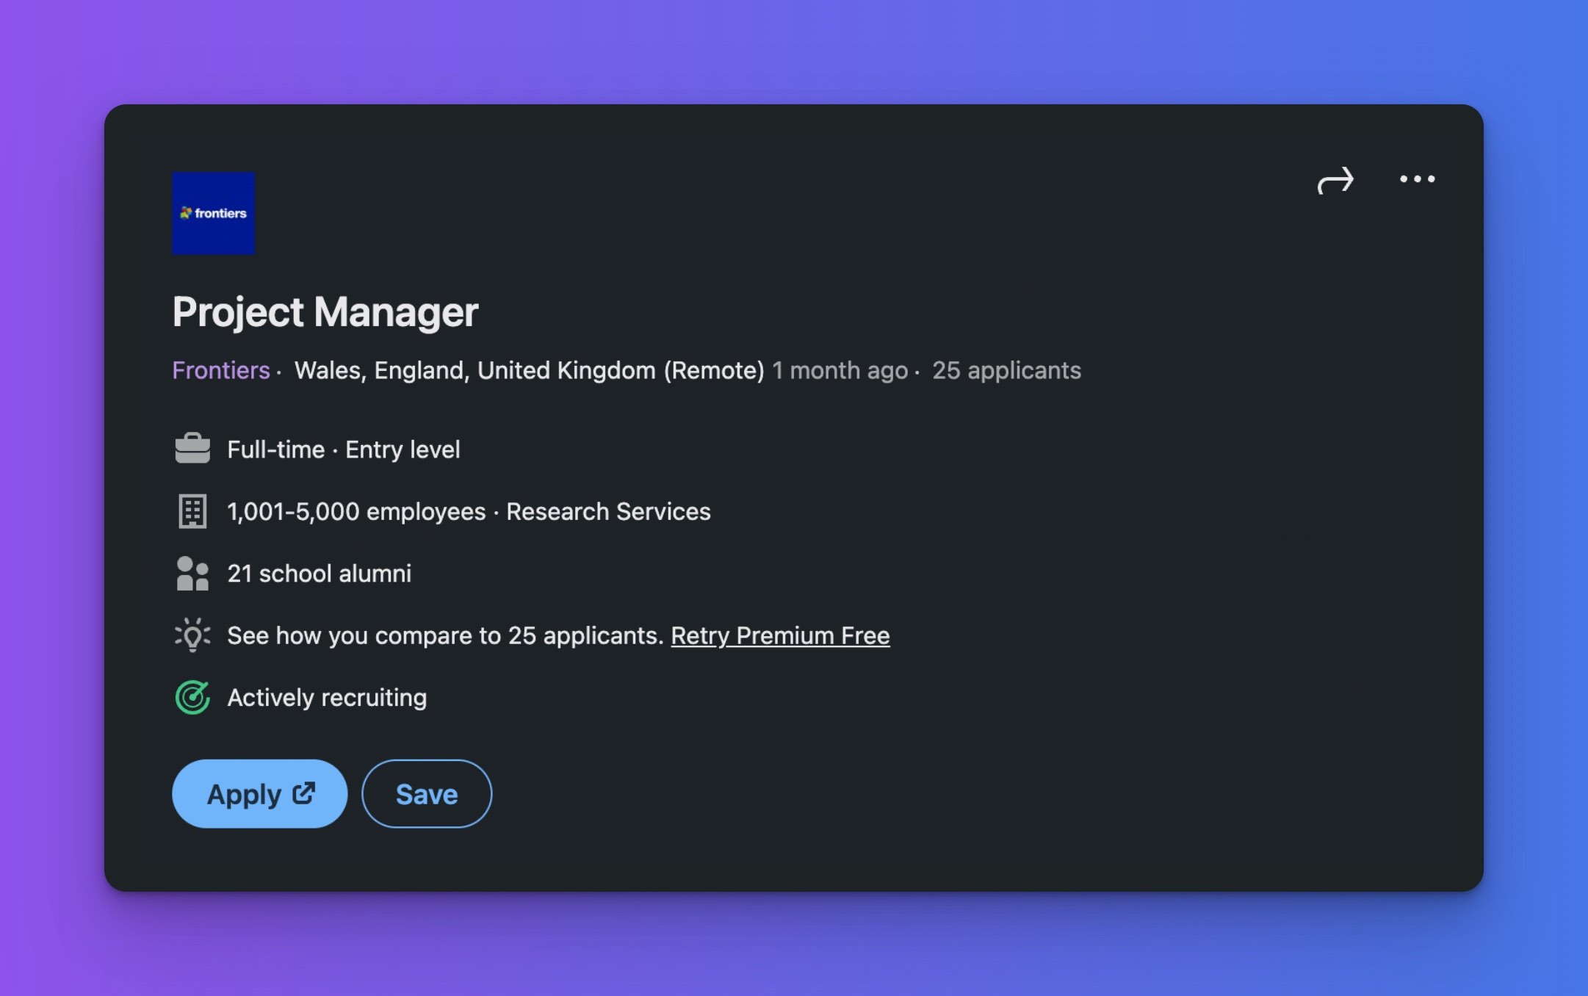Click "25 applicants" in the header line
1588x996 pixels.
tap(1006, 370)
